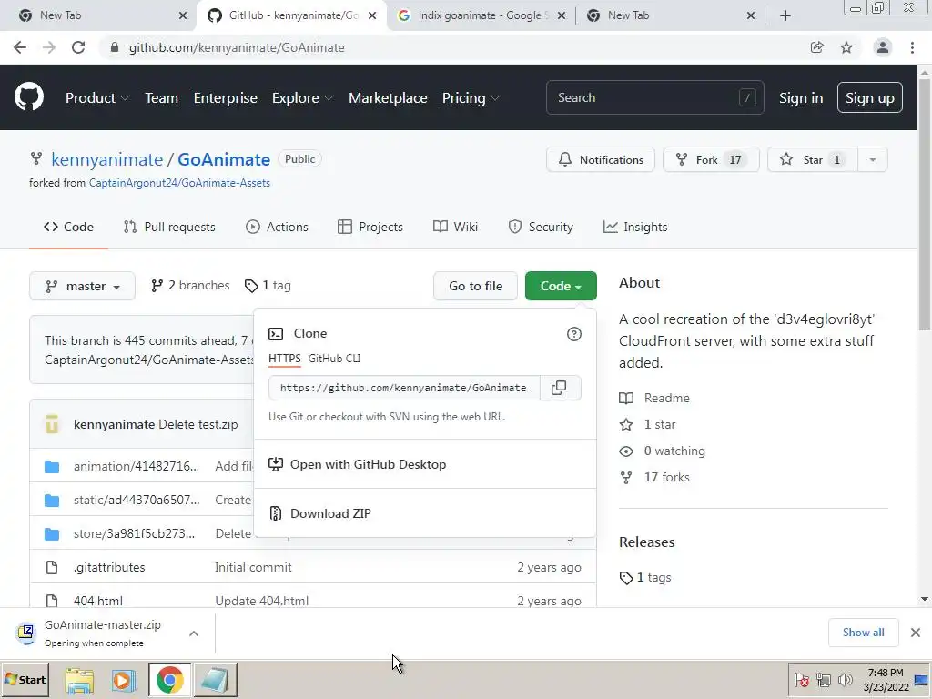This screenshot has width=932, height=699.
Task: Switch to the Pull requests tab
Action: pos(168,227)
